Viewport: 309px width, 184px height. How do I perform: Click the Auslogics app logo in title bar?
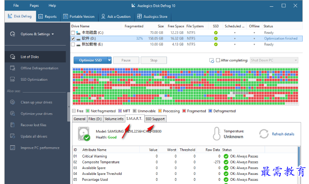(133, 6)
